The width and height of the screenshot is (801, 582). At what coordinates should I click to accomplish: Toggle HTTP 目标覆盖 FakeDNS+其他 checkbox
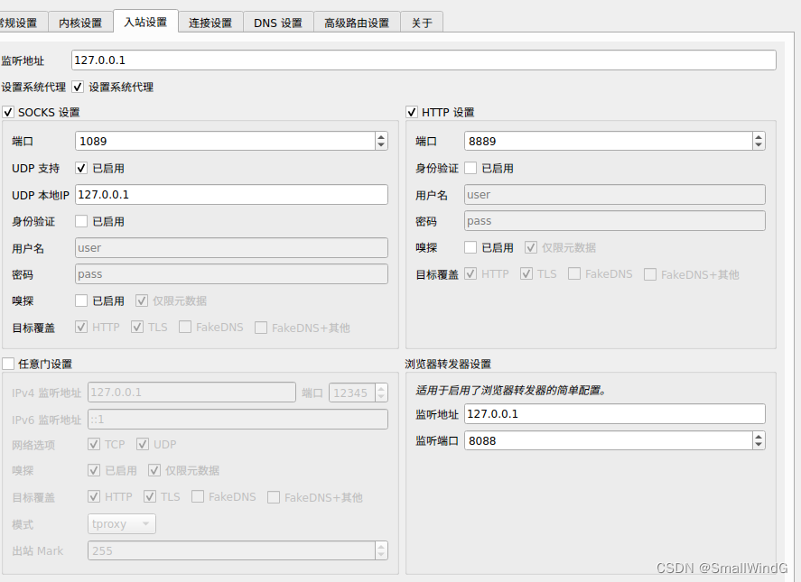[x=650, y=274]
